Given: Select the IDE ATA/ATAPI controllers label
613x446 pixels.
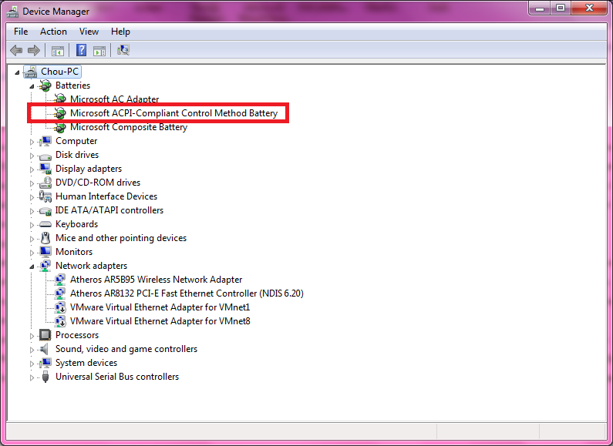Looking at the screenshot, I should point(109,210).
